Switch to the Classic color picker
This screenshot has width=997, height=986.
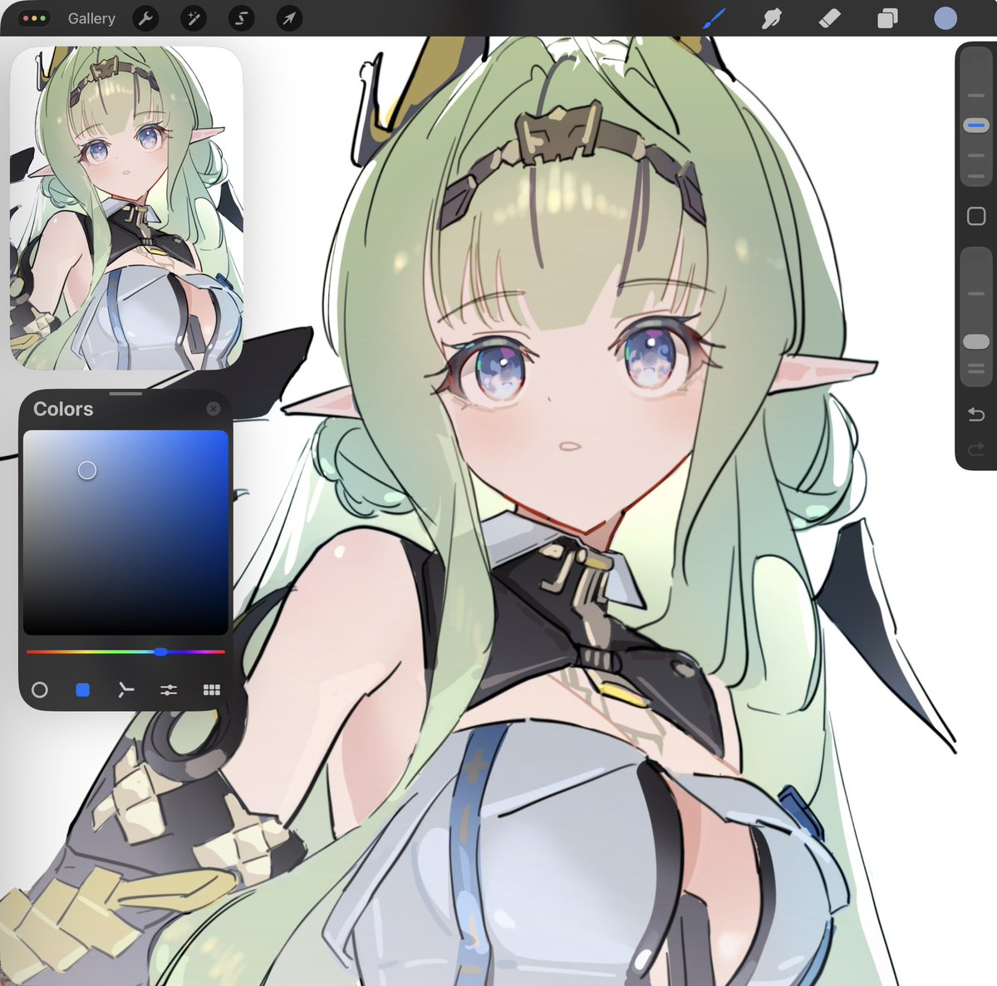click(82, 689)
